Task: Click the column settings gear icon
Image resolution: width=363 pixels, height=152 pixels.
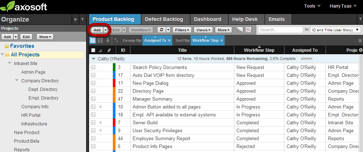Action: tap(360, 50)
